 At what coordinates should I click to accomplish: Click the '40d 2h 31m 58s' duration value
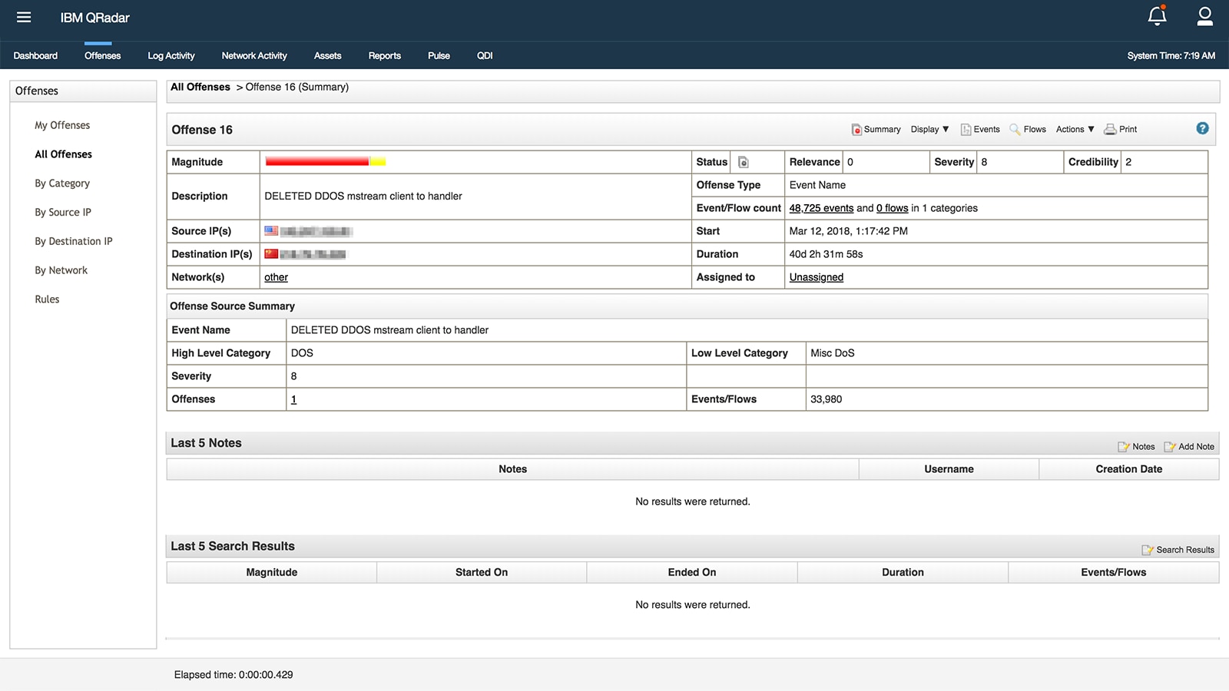click(x=826, y=254)
